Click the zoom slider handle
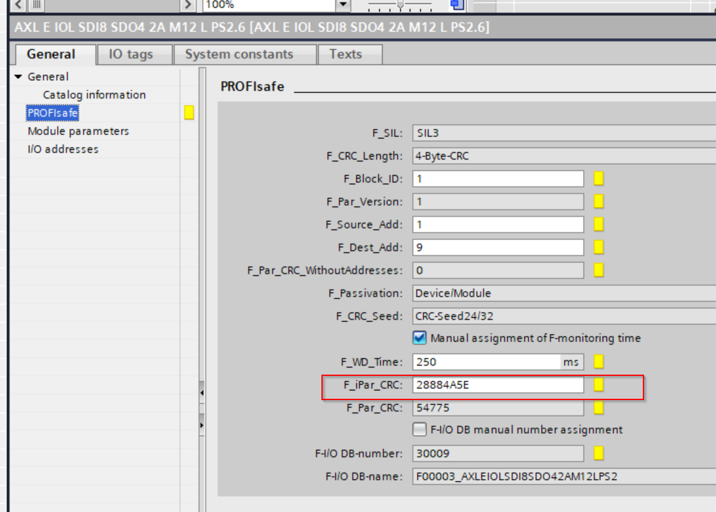716x512 pixels. pyautogui.click(x=400, y=5)
